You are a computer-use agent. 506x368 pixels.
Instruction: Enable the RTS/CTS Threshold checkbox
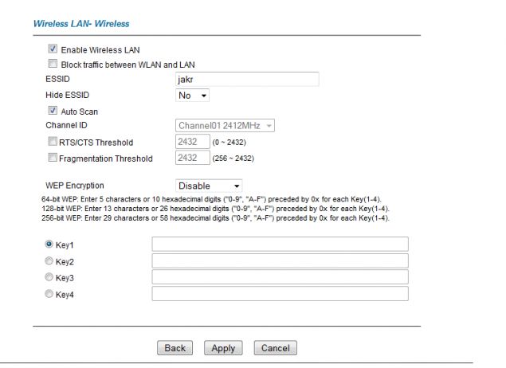53,141
